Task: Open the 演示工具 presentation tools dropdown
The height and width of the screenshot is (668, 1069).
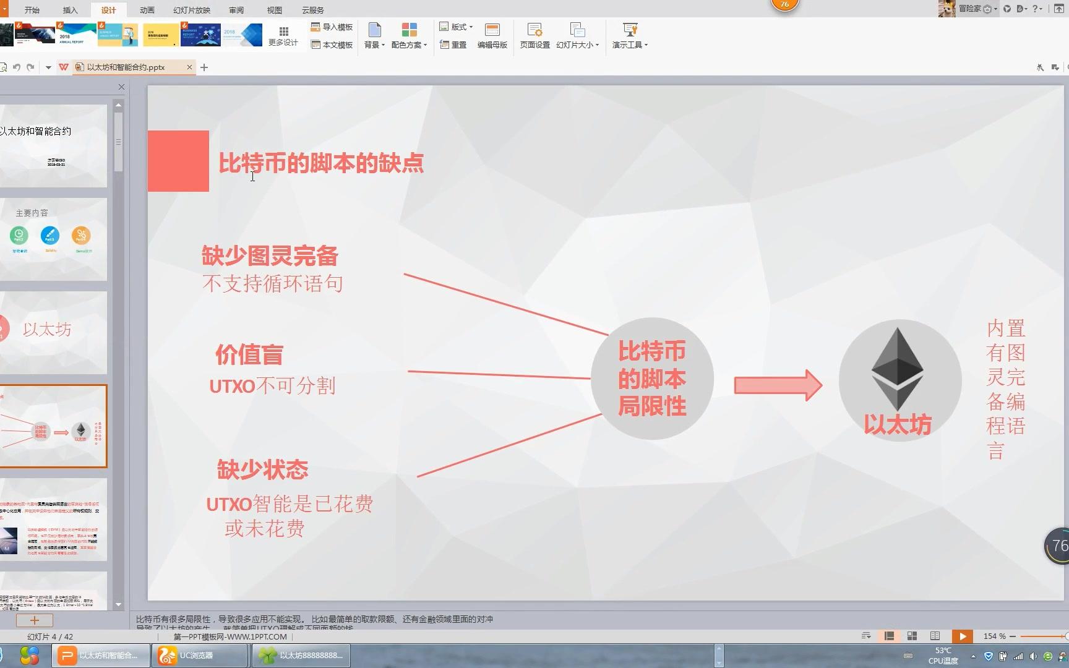Action: [630, 36]
